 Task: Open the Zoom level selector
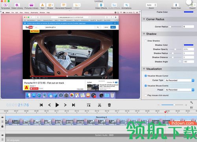[151, 5]
